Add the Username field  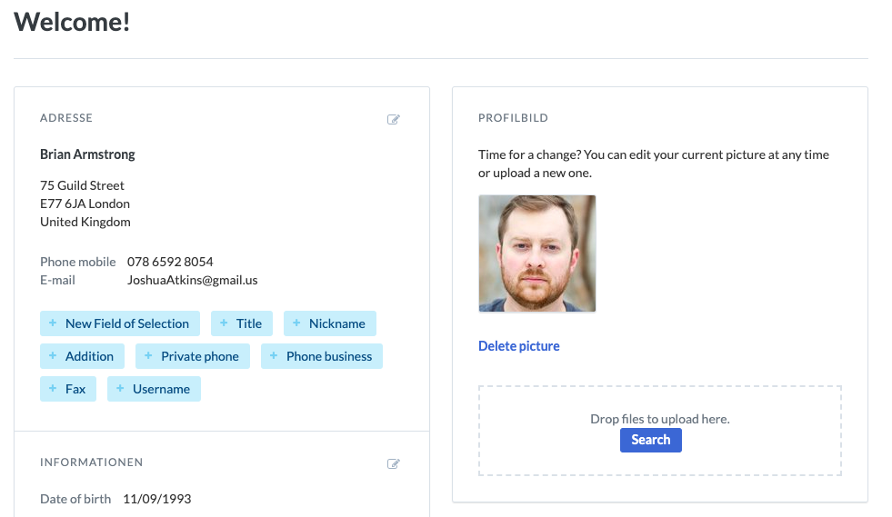[x=155, y=390]
